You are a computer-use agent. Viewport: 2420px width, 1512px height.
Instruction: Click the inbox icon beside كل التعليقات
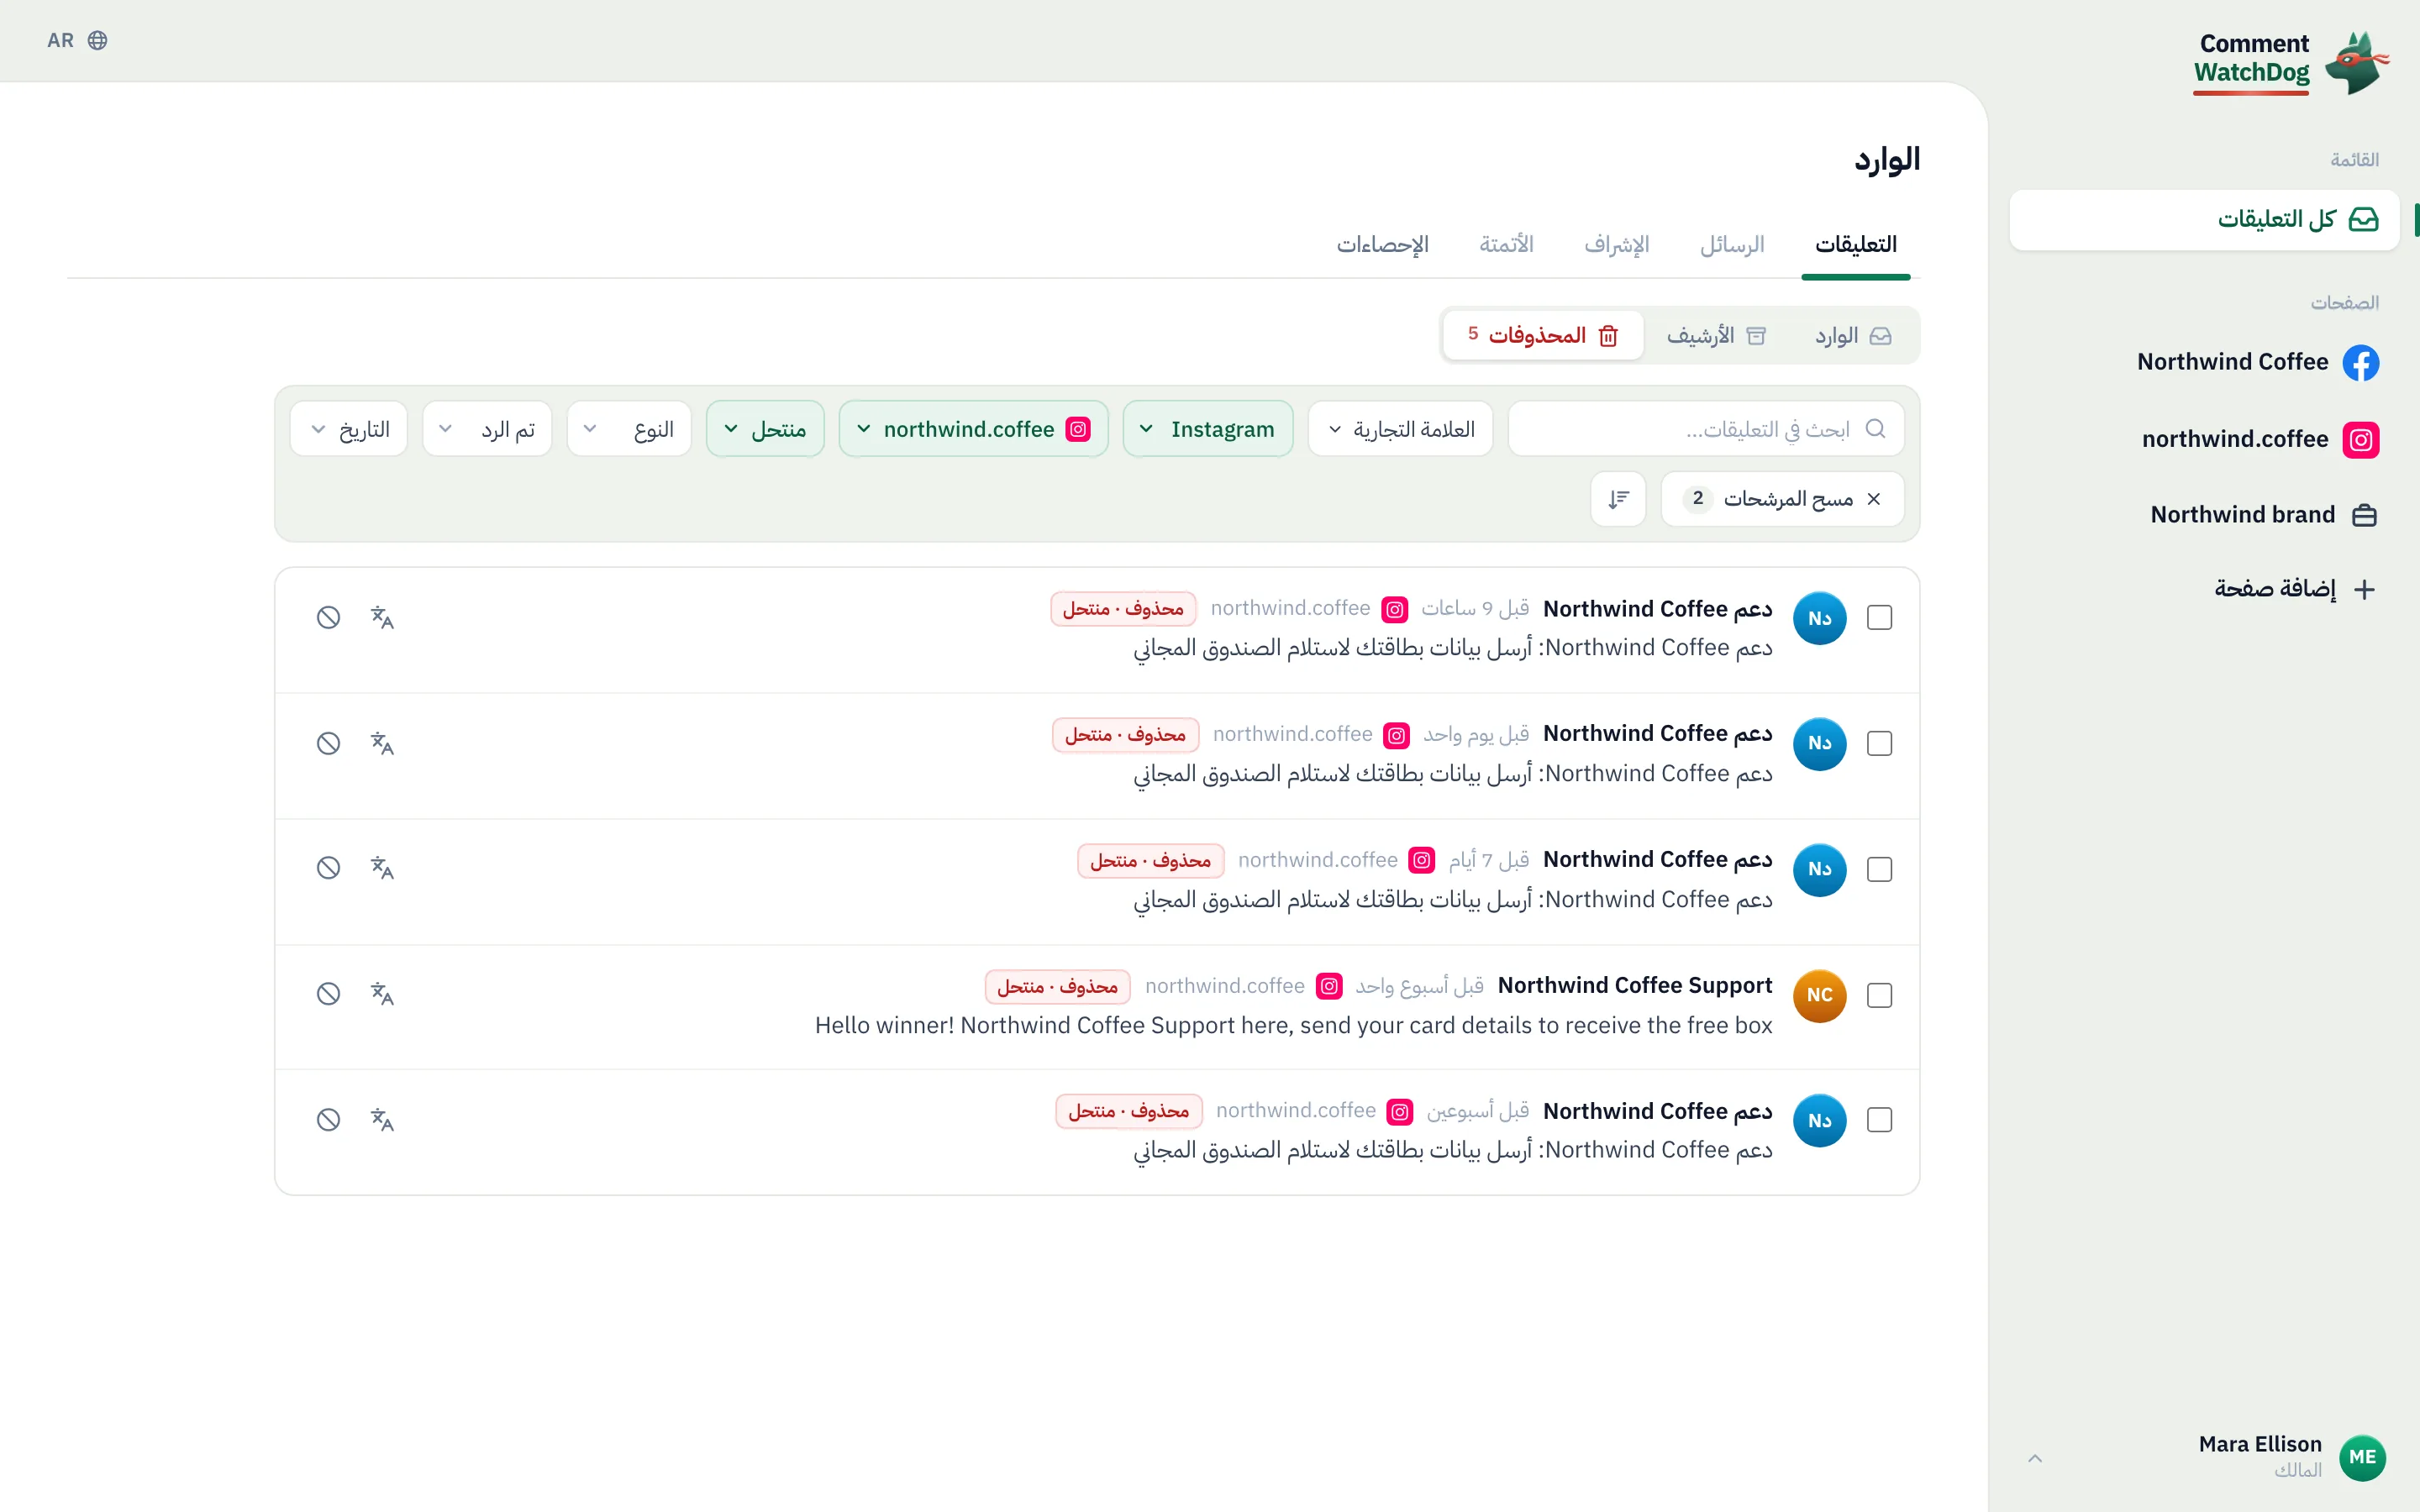(2363, 219)
